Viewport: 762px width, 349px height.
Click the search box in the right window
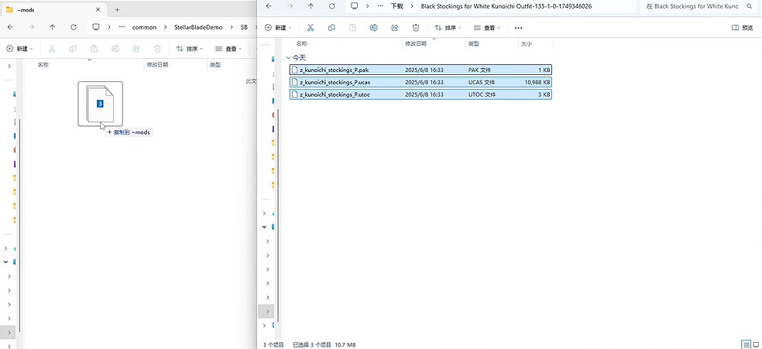[701, 6]
